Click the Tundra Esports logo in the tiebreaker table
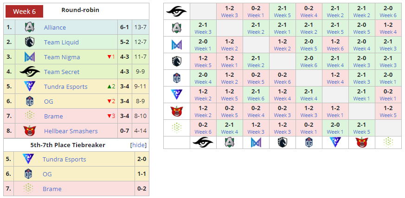405x198 pixels. pos(28,159)
